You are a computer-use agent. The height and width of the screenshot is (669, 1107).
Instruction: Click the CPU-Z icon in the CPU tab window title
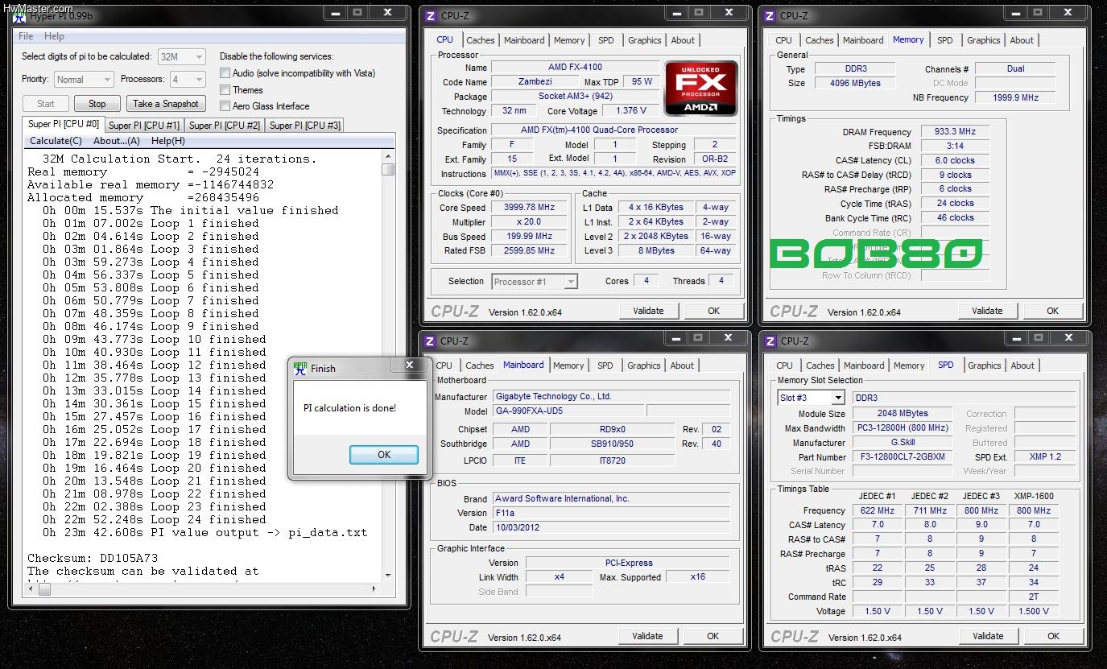click(x=431, y=15)
